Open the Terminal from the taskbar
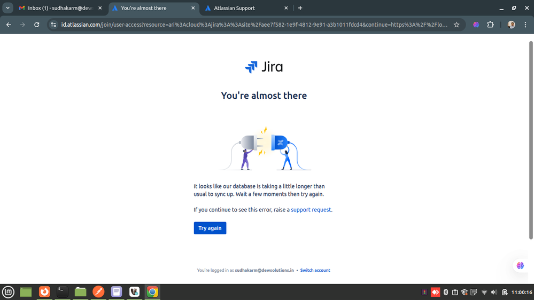This screenshot has height=300, width=534. tap(63, 292)
